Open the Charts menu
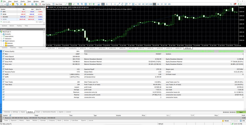 point(23,2)
